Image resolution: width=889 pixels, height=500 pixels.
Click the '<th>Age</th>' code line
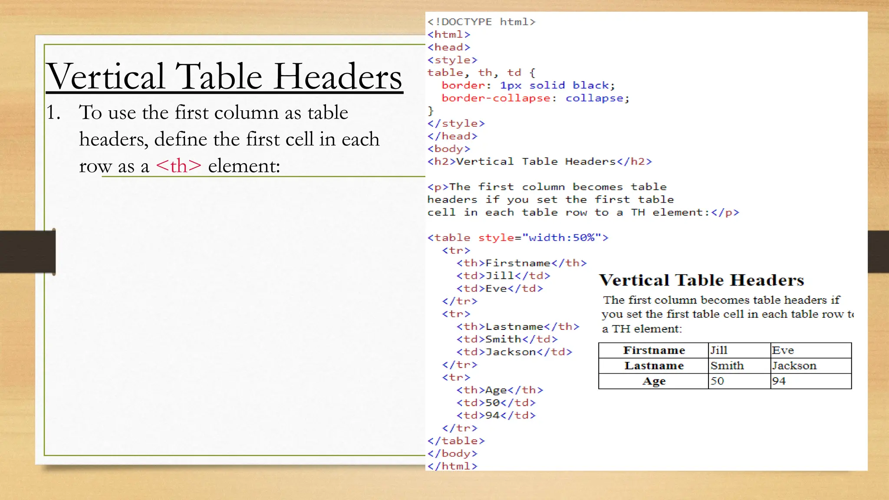[x=500, y=390]
